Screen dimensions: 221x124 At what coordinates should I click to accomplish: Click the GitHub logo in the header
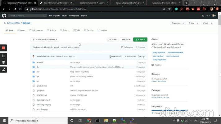[x=4, y=15]
